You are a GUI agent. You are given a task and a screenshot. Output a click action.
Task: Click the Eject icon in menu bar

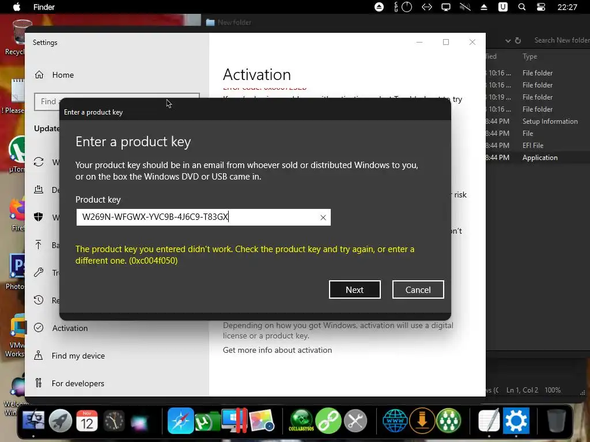[x=484, y=7]
